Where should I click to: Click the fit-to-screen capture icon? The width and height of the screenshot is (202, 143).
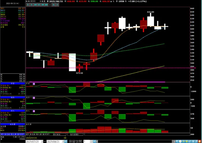tap(193, 141)
